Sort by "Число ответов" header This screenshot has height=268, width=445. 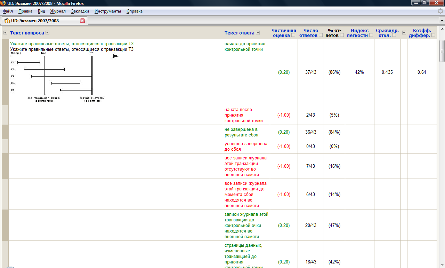309,33
